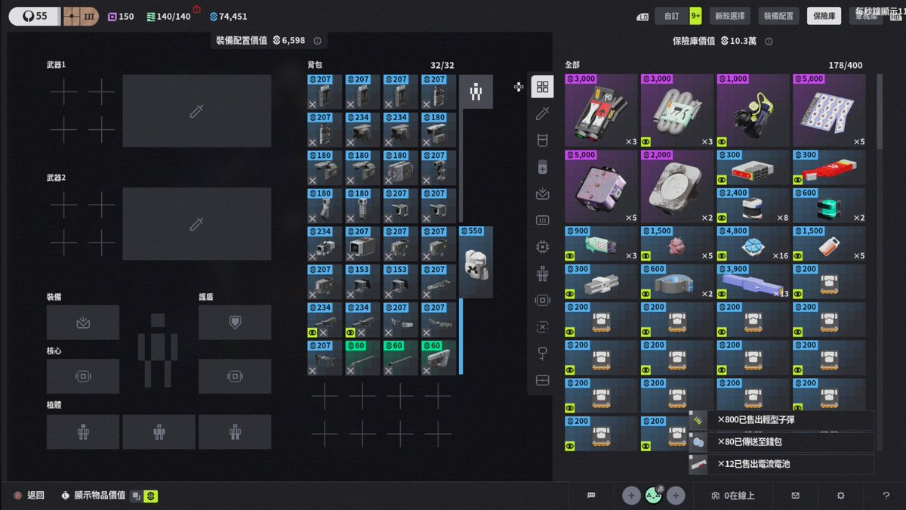The height and width of the screenshot is (510, 906).
Task: Toggle eye badge on the 600 ring item
Action: tap(646, 293)
